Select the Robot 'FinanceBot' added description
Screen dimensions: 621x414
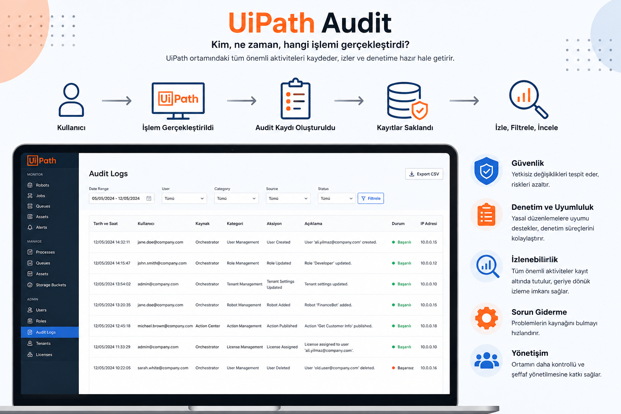[x=328, y=305]
